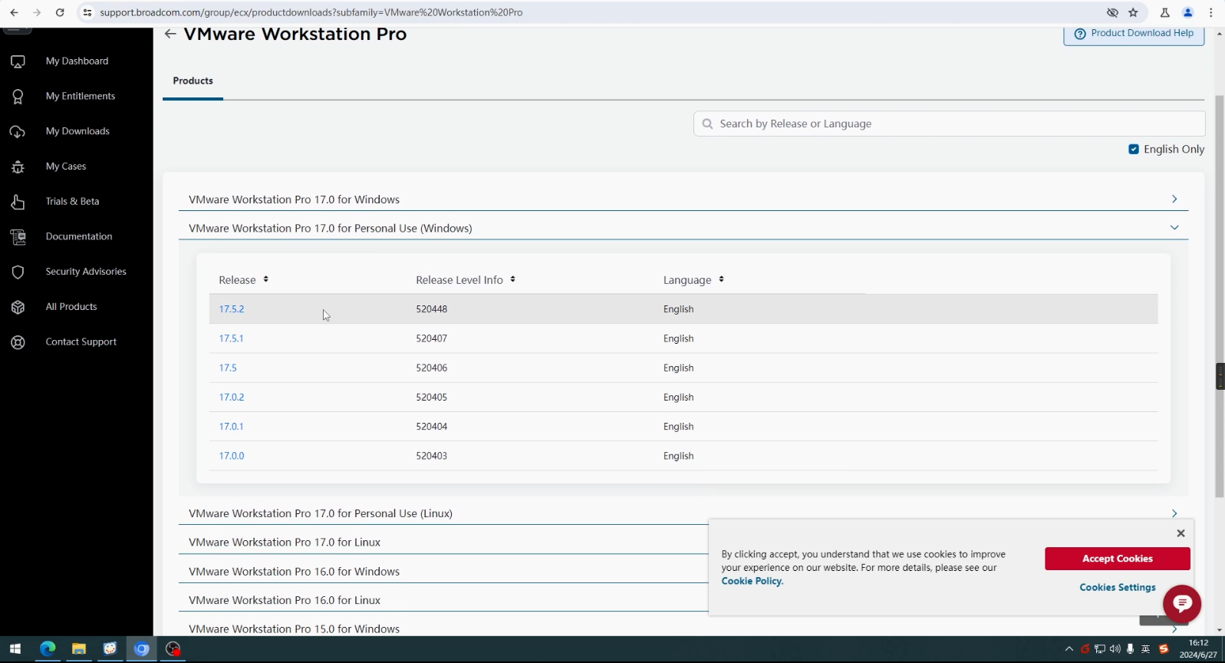Click the browser forward arrow

37,12
